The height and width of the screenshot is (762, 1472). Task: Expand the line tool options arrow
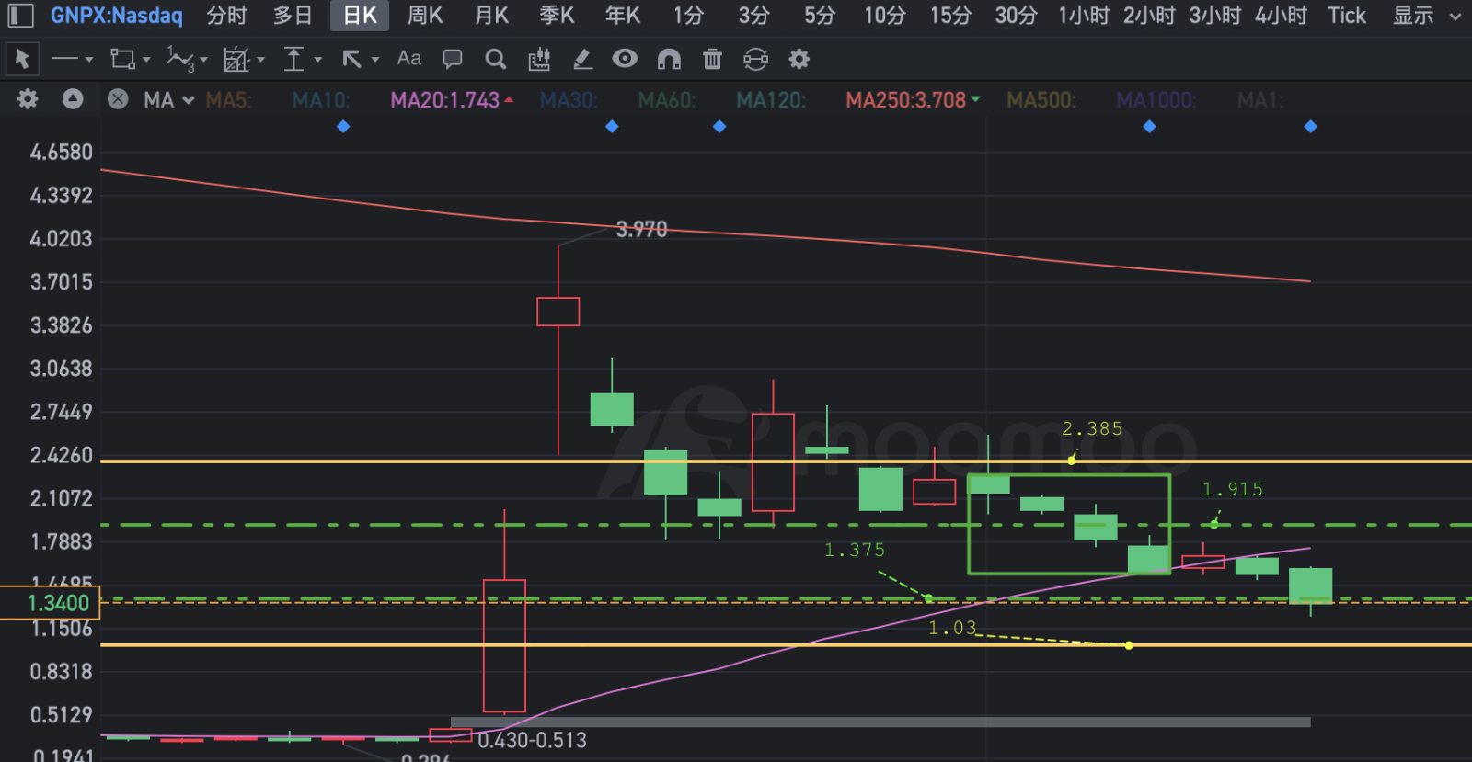coord(89,60)
